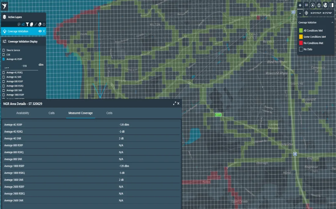
Task: Edit the -119 dBm threshold field
Action: [x=24, y=66]
